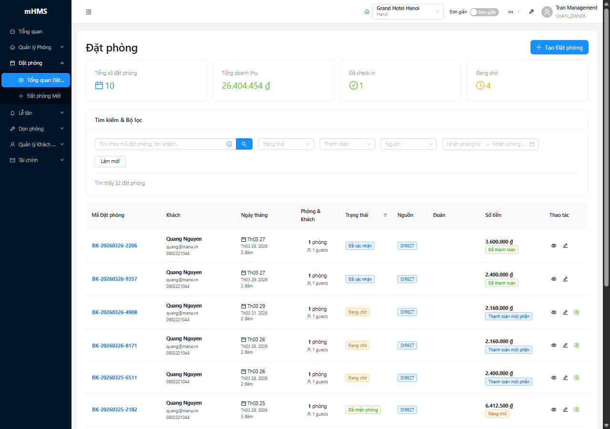
Task: Click the home icon beside the hotel selector
Action: [366, 12]
